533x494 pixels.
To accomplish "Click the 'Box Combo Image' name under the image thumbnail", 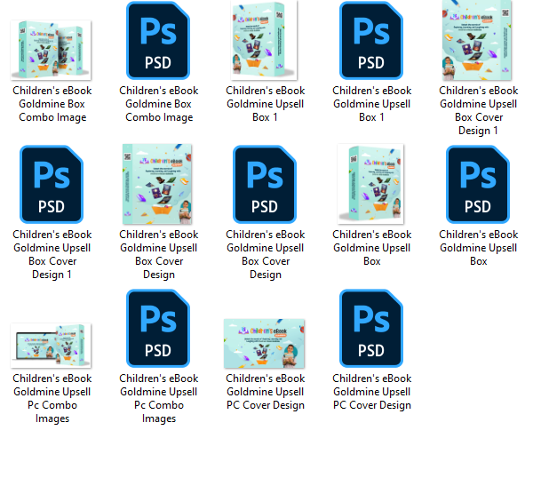I will (52, 104).
